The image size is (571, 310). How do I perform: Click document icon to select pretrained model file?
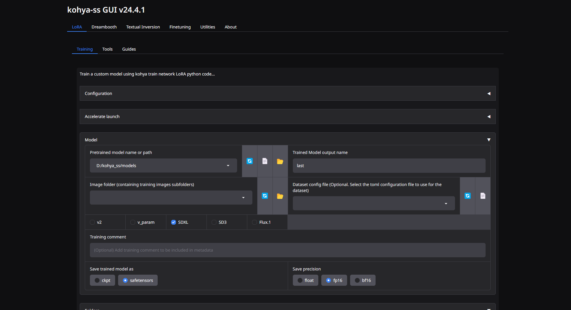point(265,161)
